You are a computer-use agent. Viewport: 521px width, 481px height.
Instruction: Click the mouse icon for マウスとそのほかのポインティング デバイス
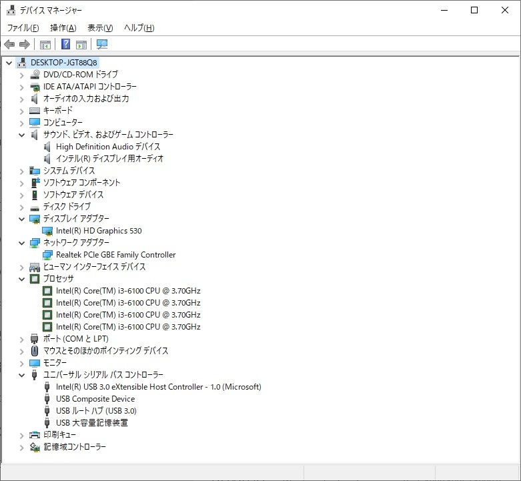pos(34,350)
